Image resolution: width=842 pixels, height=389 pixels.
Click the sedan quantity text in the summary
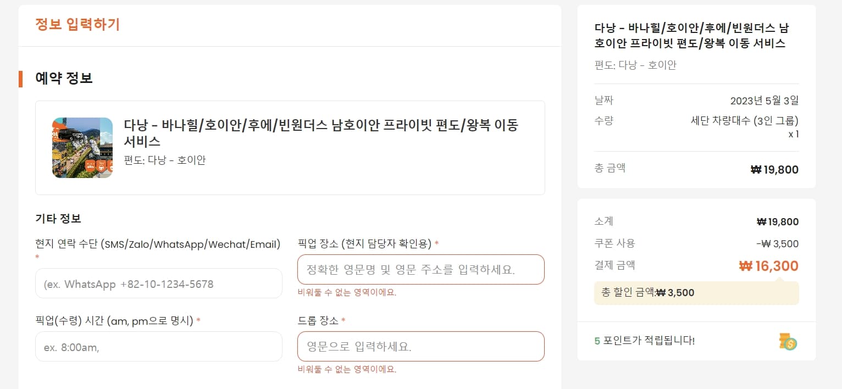(744, 121)
